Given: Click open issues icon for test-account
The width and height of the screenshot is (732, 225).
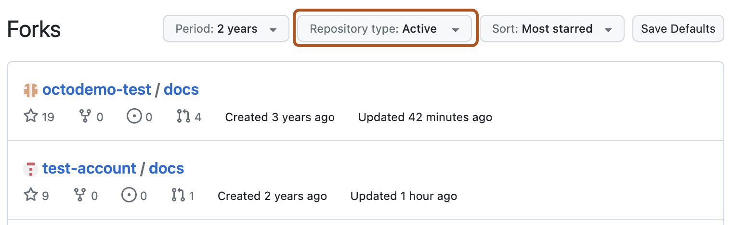Looking at the screenshot, I should (128, 196).
